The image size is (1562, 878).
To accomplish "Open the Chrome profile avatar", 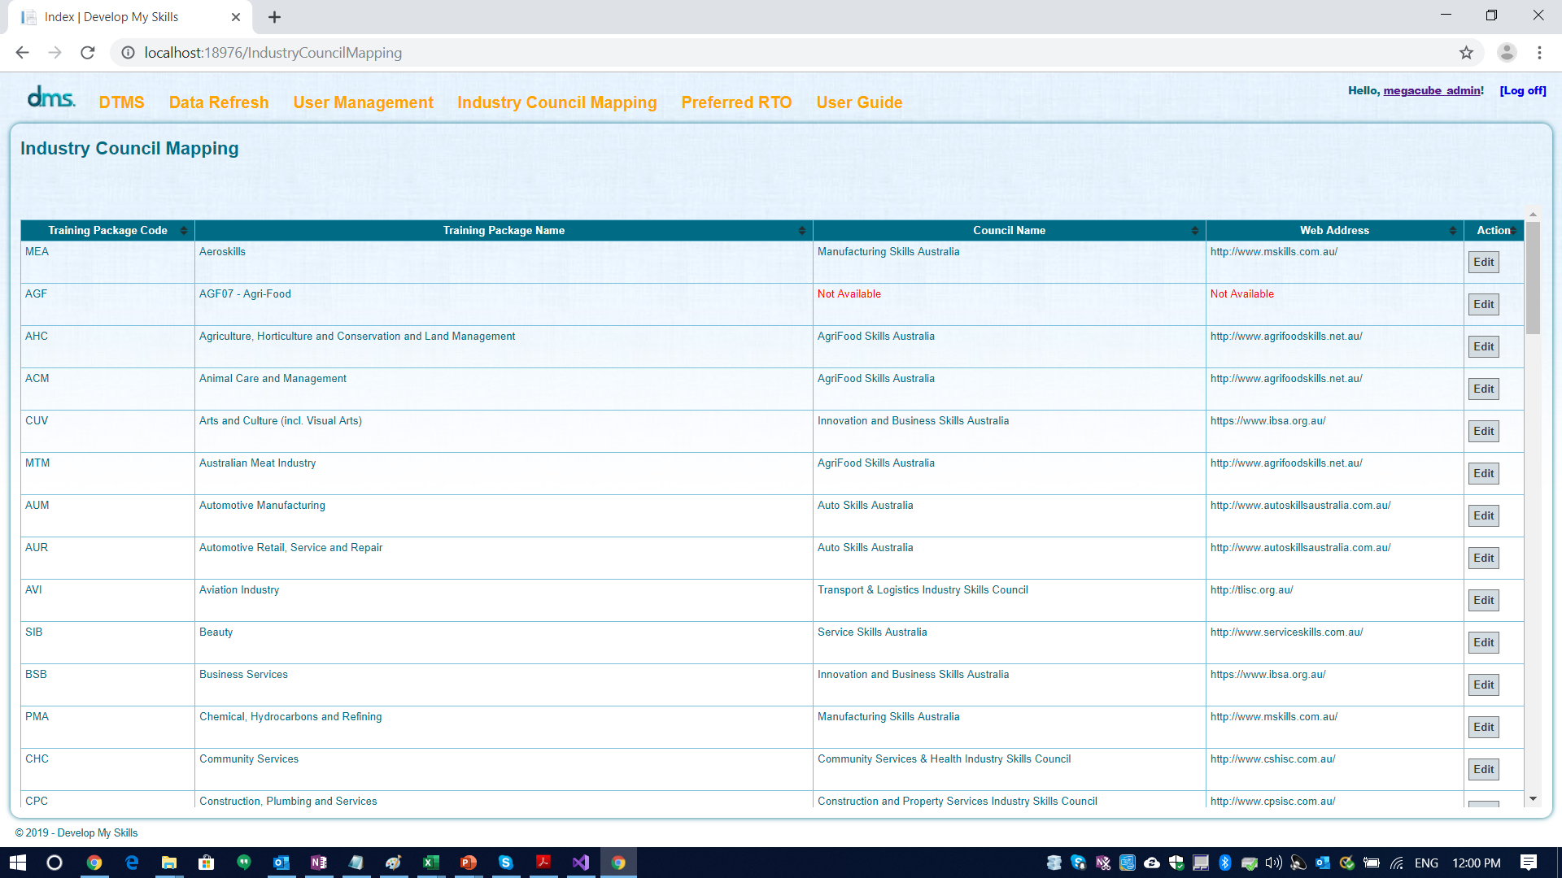I will 1507,53.
